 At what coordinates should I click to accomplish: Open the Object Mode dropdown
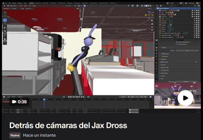coord(13,6)
